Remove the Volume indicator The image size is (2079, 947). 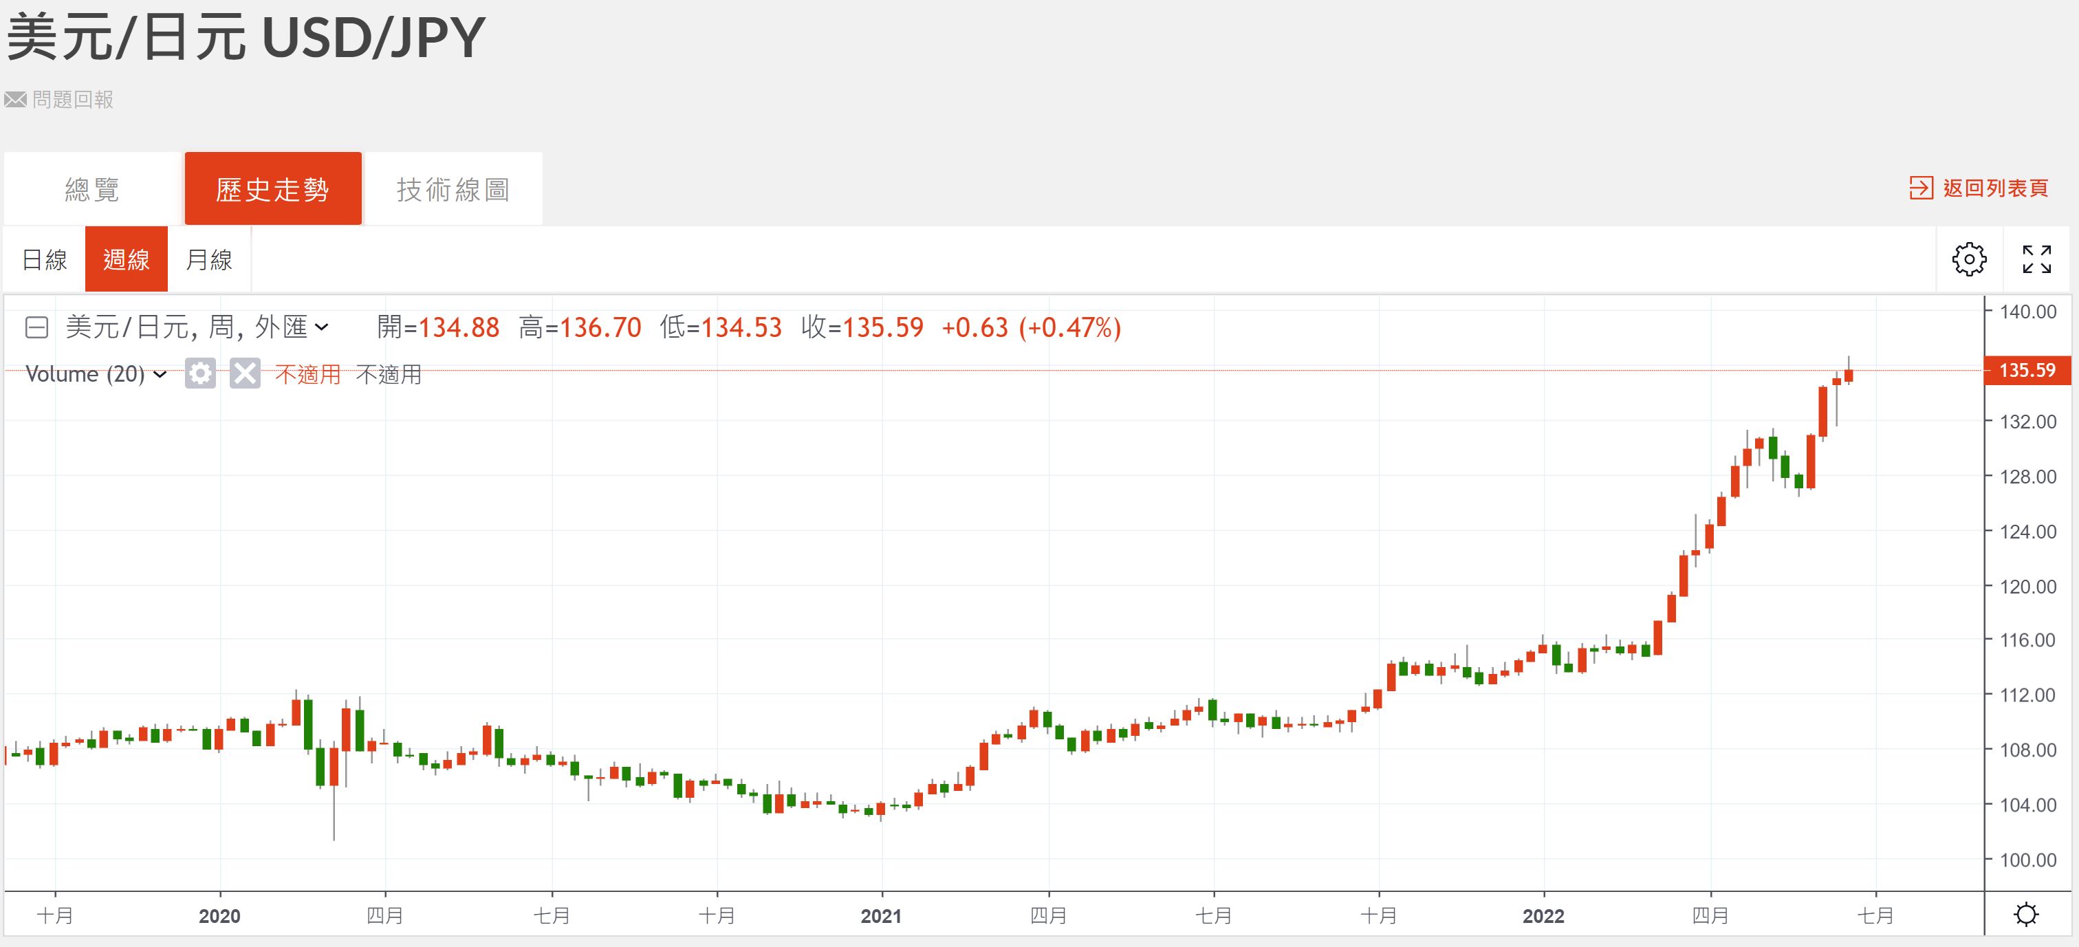[245, 374]
